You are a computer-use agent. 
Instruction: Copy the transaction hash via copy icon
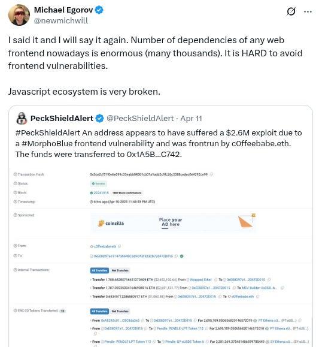tap(211, 174)
